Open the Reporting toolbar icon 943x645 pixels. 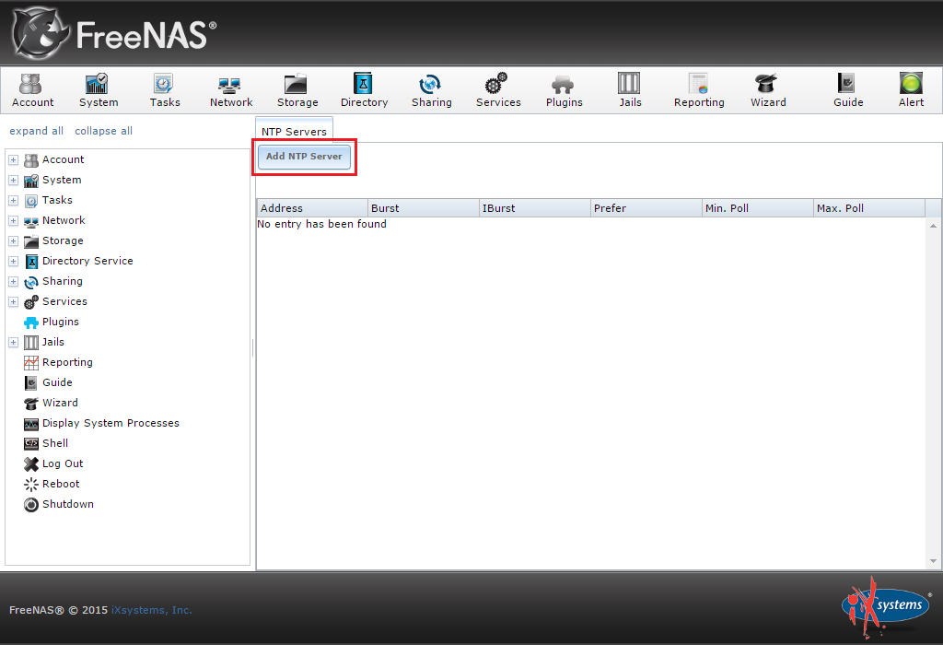tap(699, 90)
